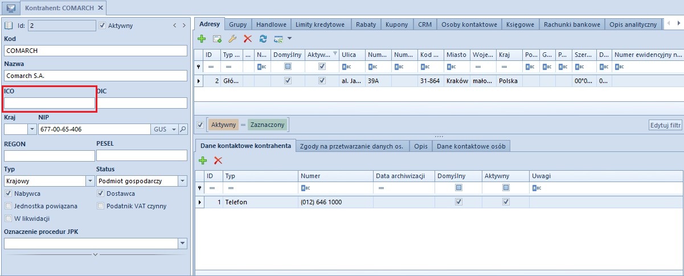Click the magnifier icon next to NIP field
The height and width of the screenshot is (276, 684).
click(183, 129)
